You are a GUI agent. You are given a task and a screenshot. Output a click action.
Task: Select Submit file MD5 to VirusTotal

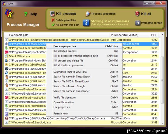84,72
